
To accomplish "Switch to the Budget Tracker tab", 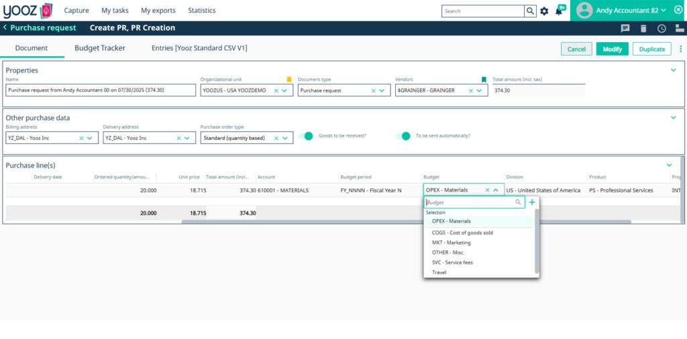I will (100, 48).
